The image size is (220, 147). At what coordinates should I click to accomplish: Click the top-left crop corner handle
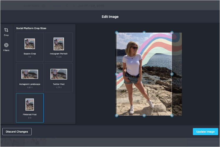116,33
